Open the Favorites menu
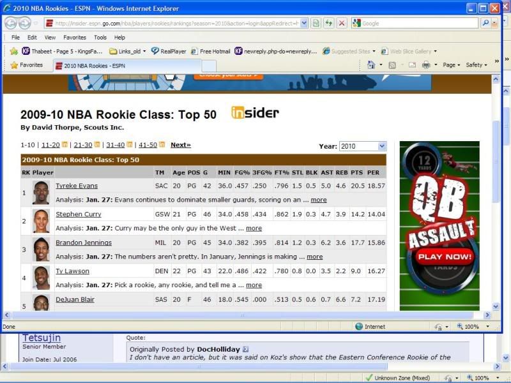Image resolution: width=511 pixels, height=383 pixels. click(x=75, y=37)
